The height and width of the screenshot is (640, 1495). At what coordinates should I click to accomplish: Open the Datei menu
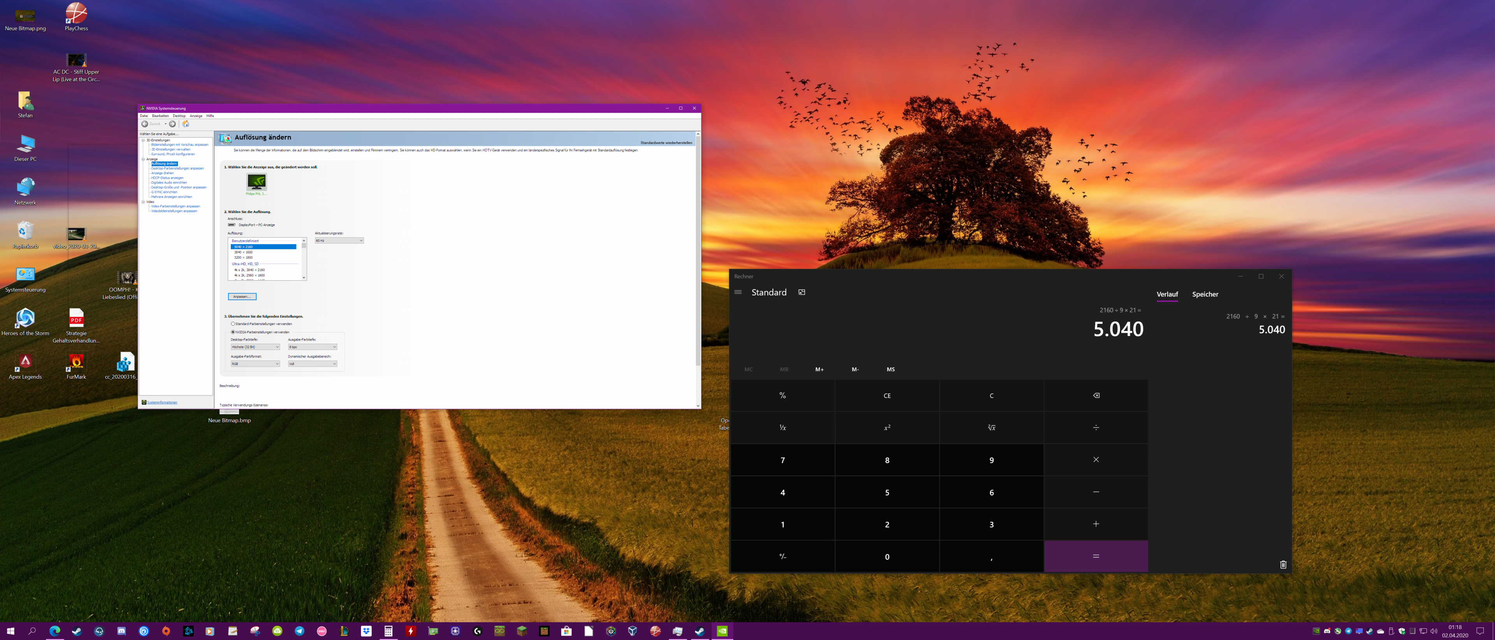click(143, 116)
